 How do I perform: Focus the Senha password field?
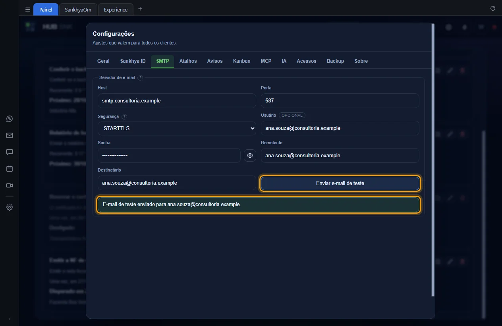(169, 156)
